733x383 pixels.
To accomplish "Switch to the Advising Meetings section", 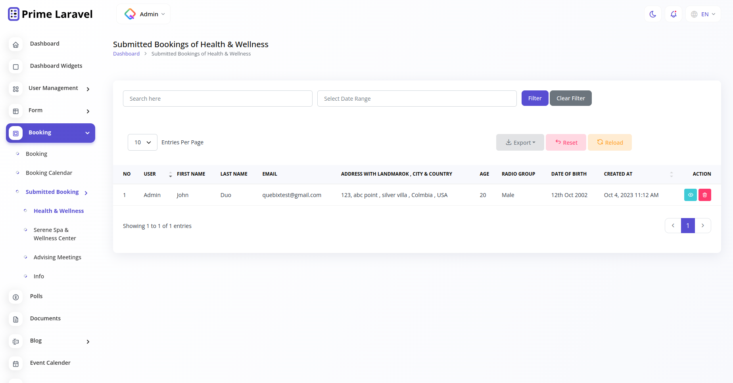I will [x=58, y=257].
